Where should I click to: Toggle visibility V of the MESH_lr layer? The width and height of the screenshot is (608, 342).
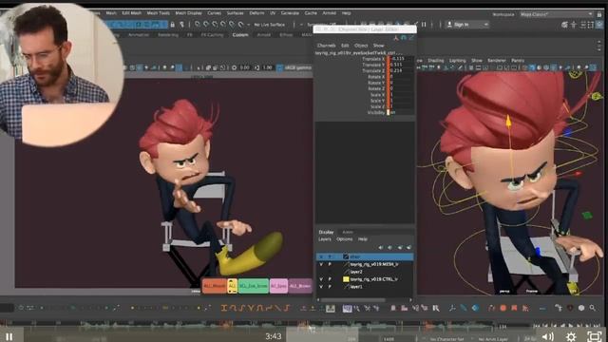coord(321,264)
